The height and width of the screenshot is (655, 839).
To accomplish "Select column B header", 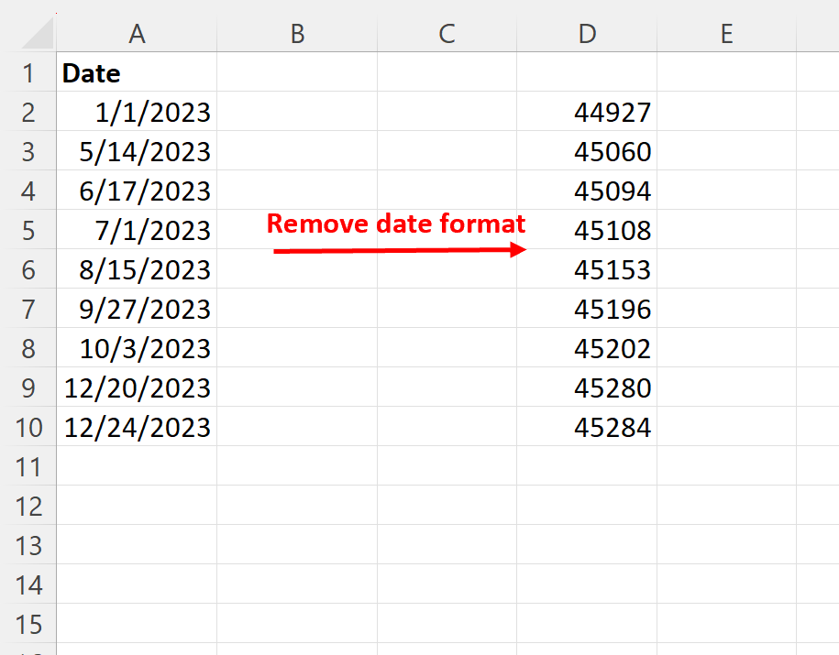I will 296,33.
